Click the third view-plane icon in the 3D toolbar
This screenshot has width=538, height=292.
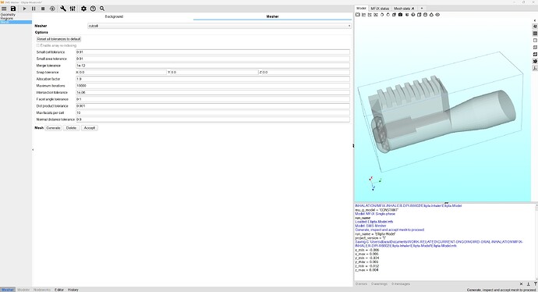point(370,15)
